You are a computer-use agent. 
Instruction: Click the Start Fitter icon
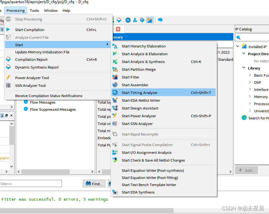point(115,77)
